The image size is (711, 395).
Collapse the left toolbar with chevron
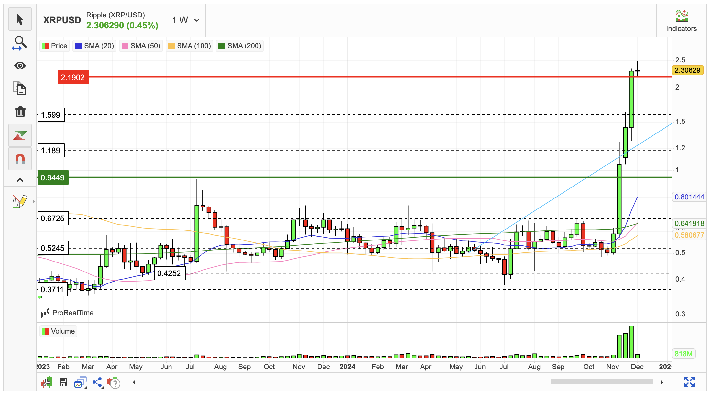[x=20, y=180]
